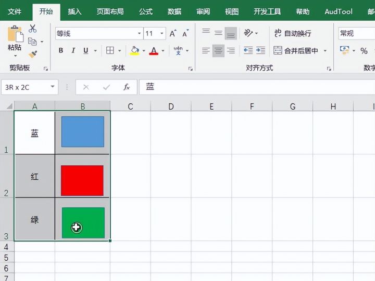Switch to the 公式 Formulas tab

coord(146,11)
